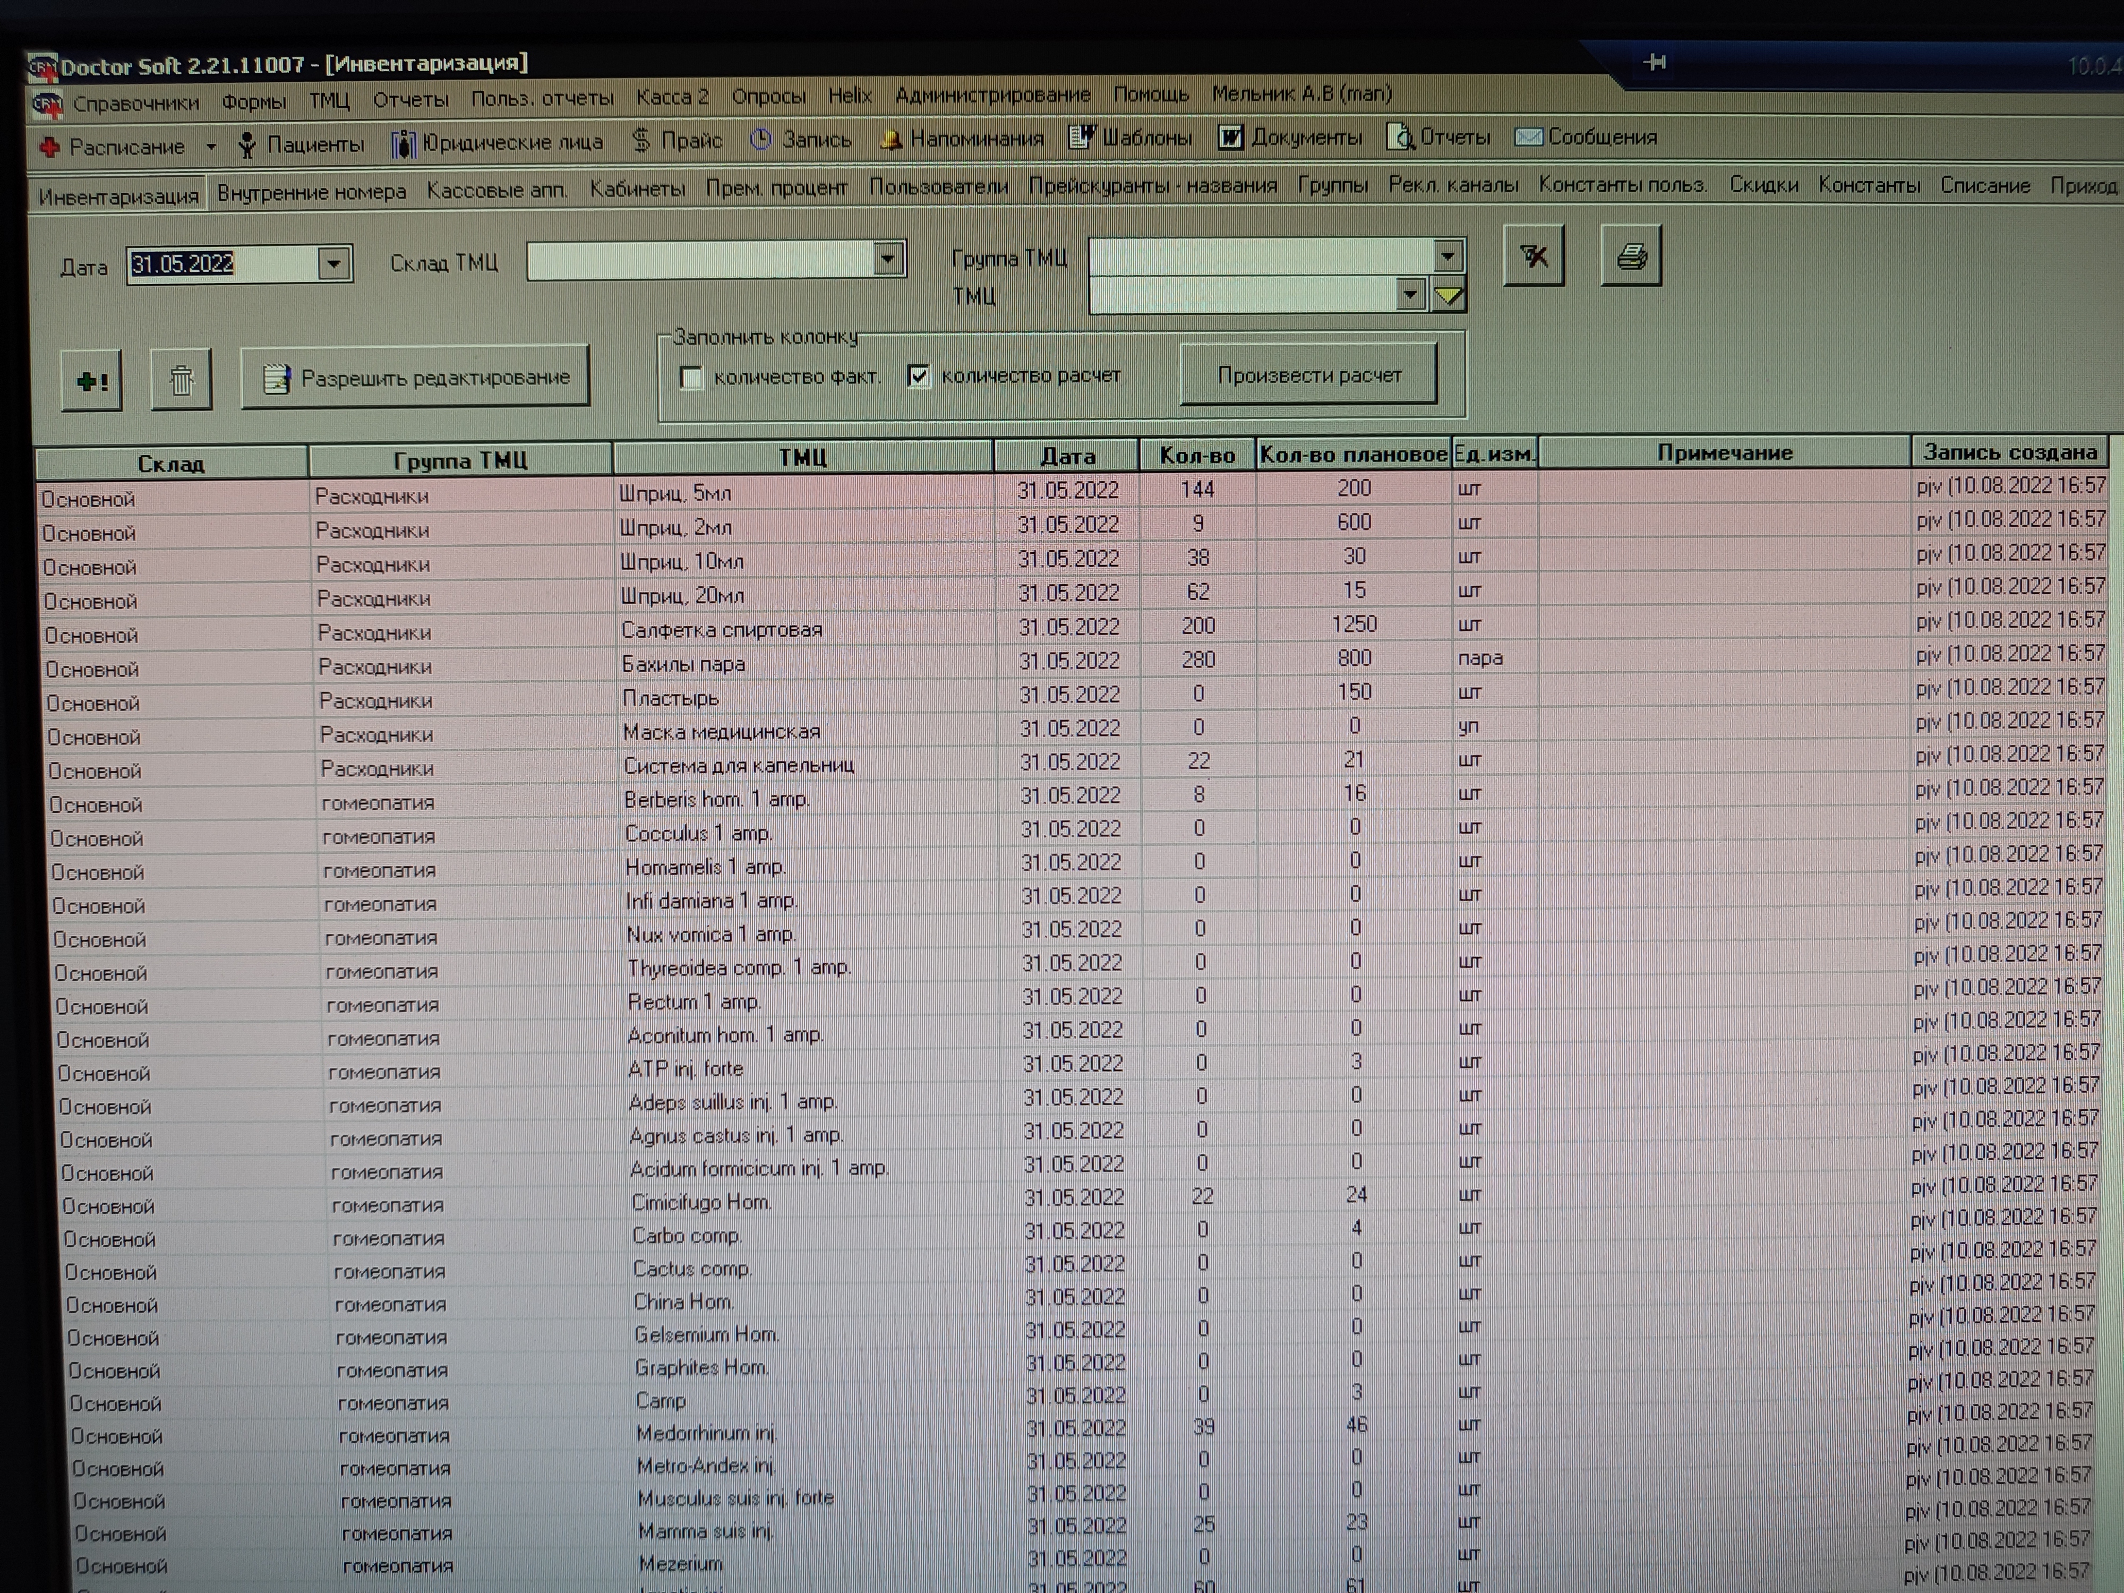2124x1593 pixels.
Task: Switch to the Пользователи tab
Action: coord(938,186)
